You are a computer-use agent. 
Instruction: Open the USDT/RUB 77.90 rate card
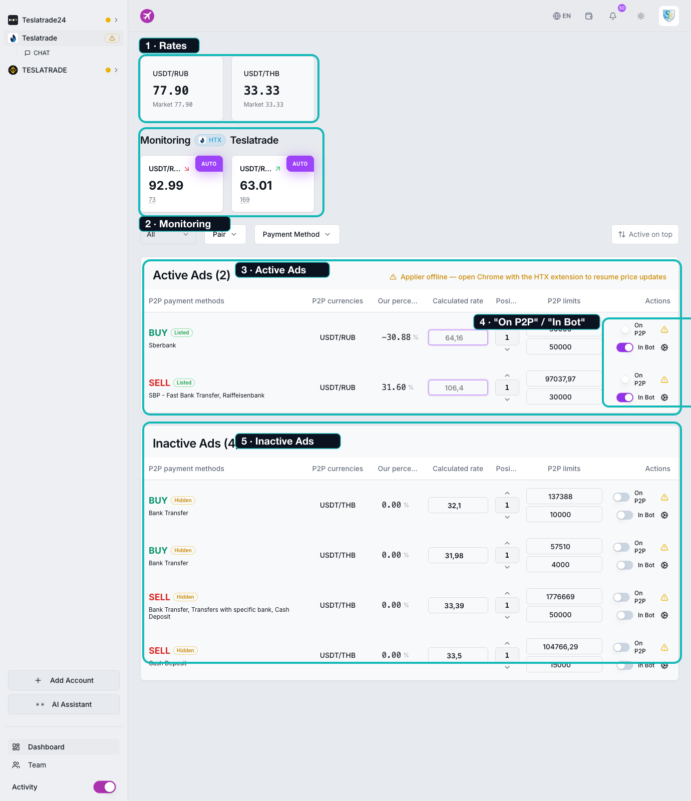click(x=182, y=89)
